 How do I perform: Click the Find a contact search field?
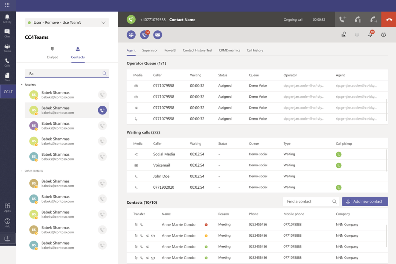click(x=310, y=201)
